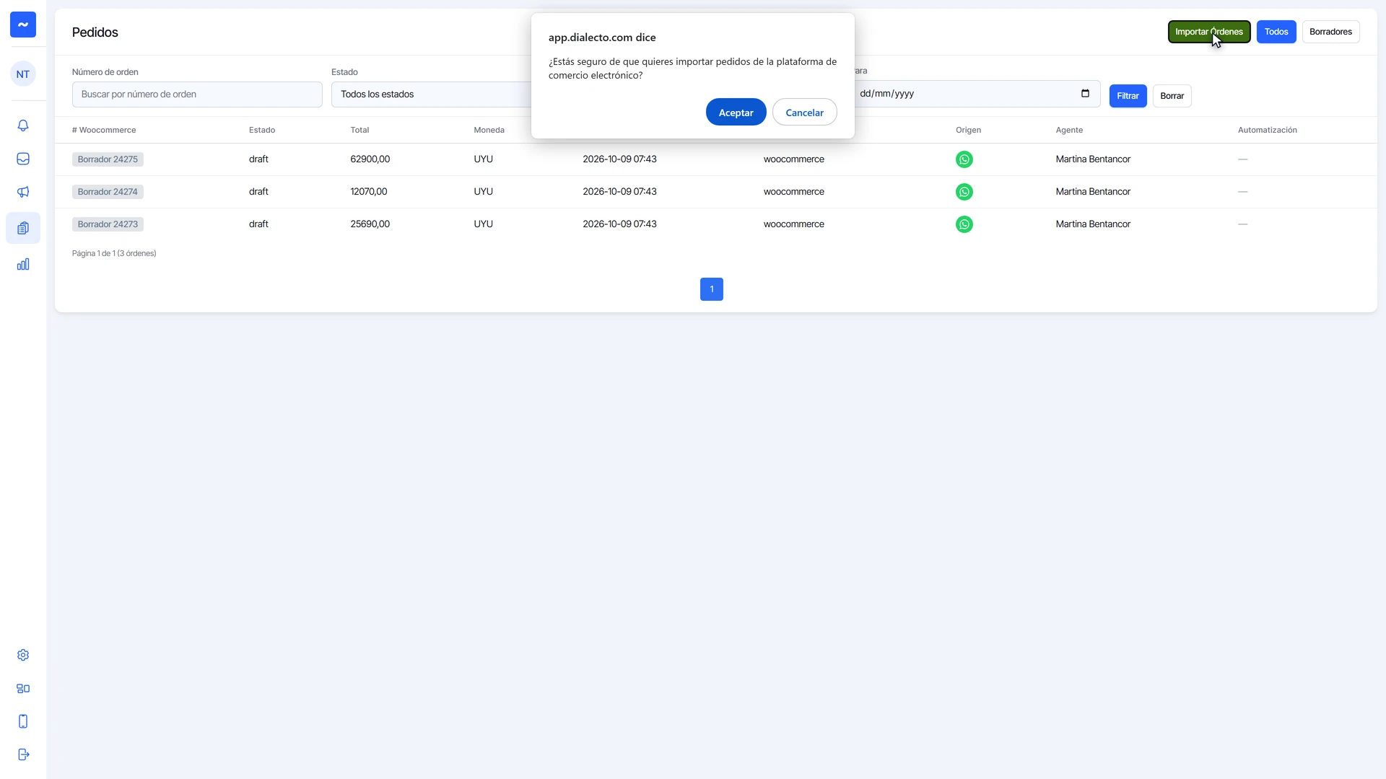Click total 25690,00 cell
This screenshot has height=779, width=1386.
pos(370,224)
